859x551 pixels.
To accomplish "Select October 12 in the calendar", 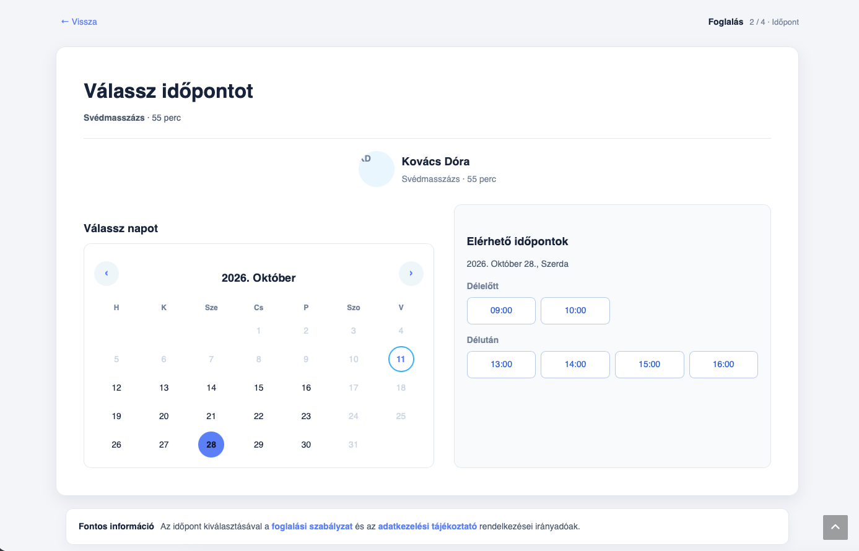I will [x=116, y=388].
